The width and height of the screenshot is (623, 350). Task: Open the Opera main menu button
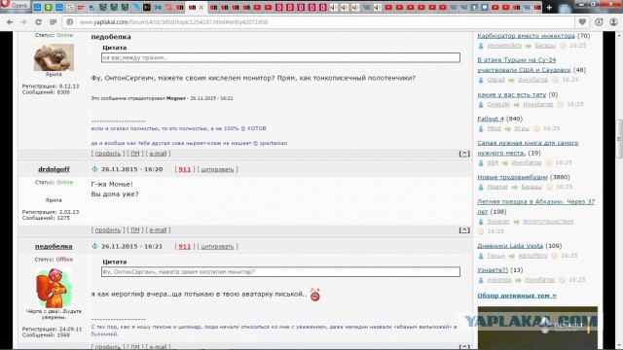coord(15,6)
